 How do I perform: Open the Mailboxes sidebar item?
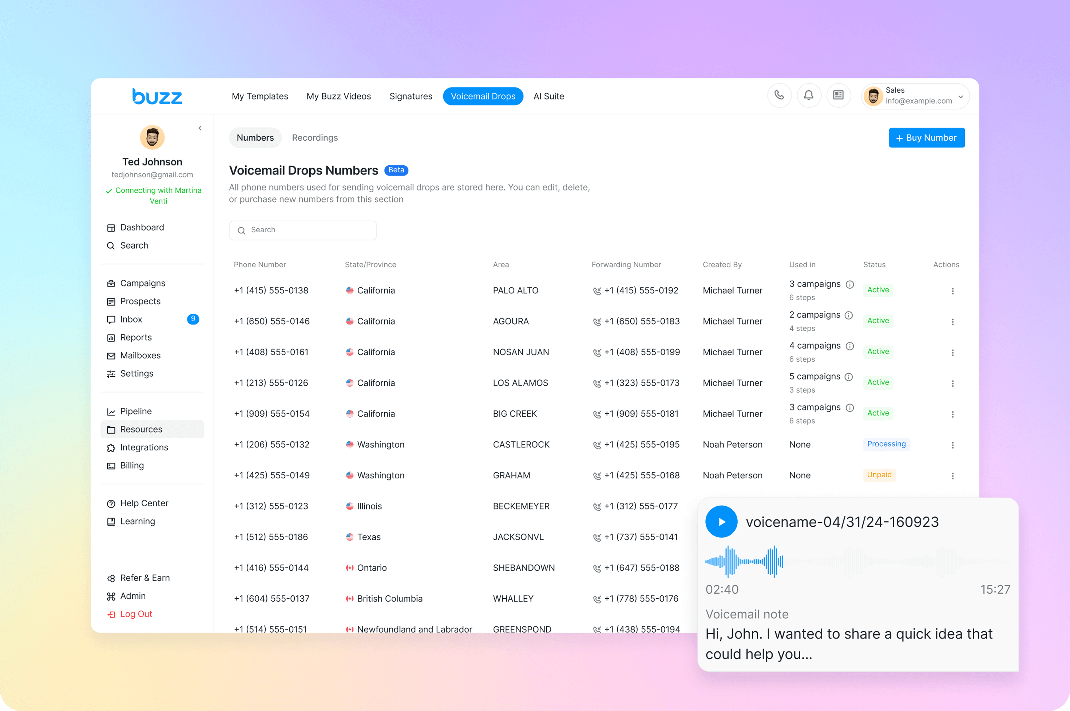click(x=140, y=355)
